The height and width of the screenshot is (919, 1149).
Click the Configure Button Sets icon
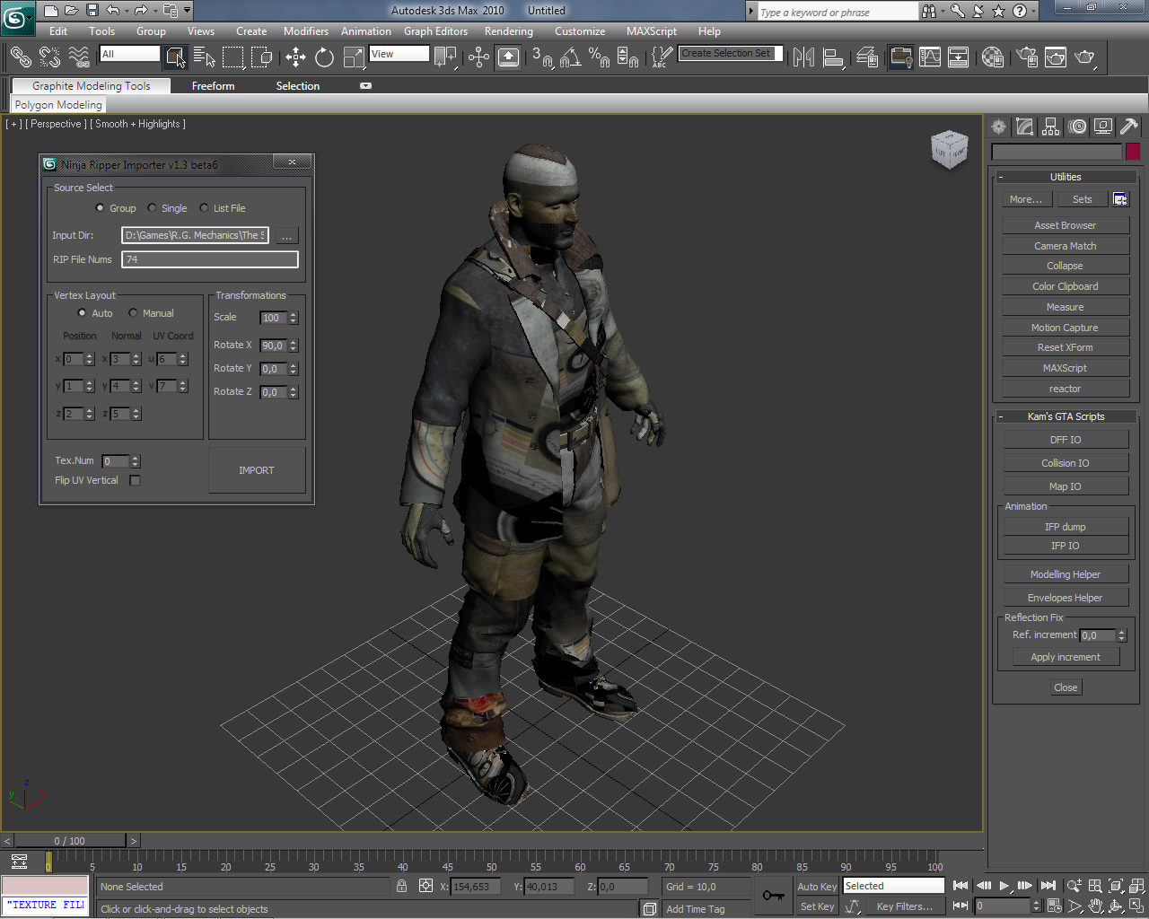point(1120,199)
